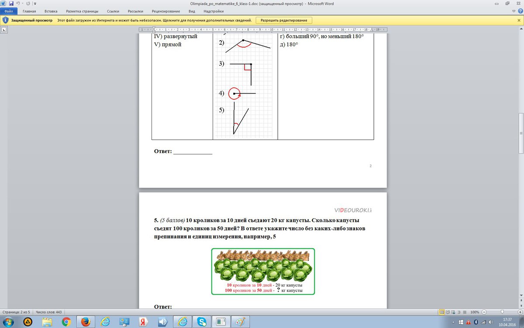
Task: Switch to Firefox in the taskbar
Action: [x=86, y=322]
